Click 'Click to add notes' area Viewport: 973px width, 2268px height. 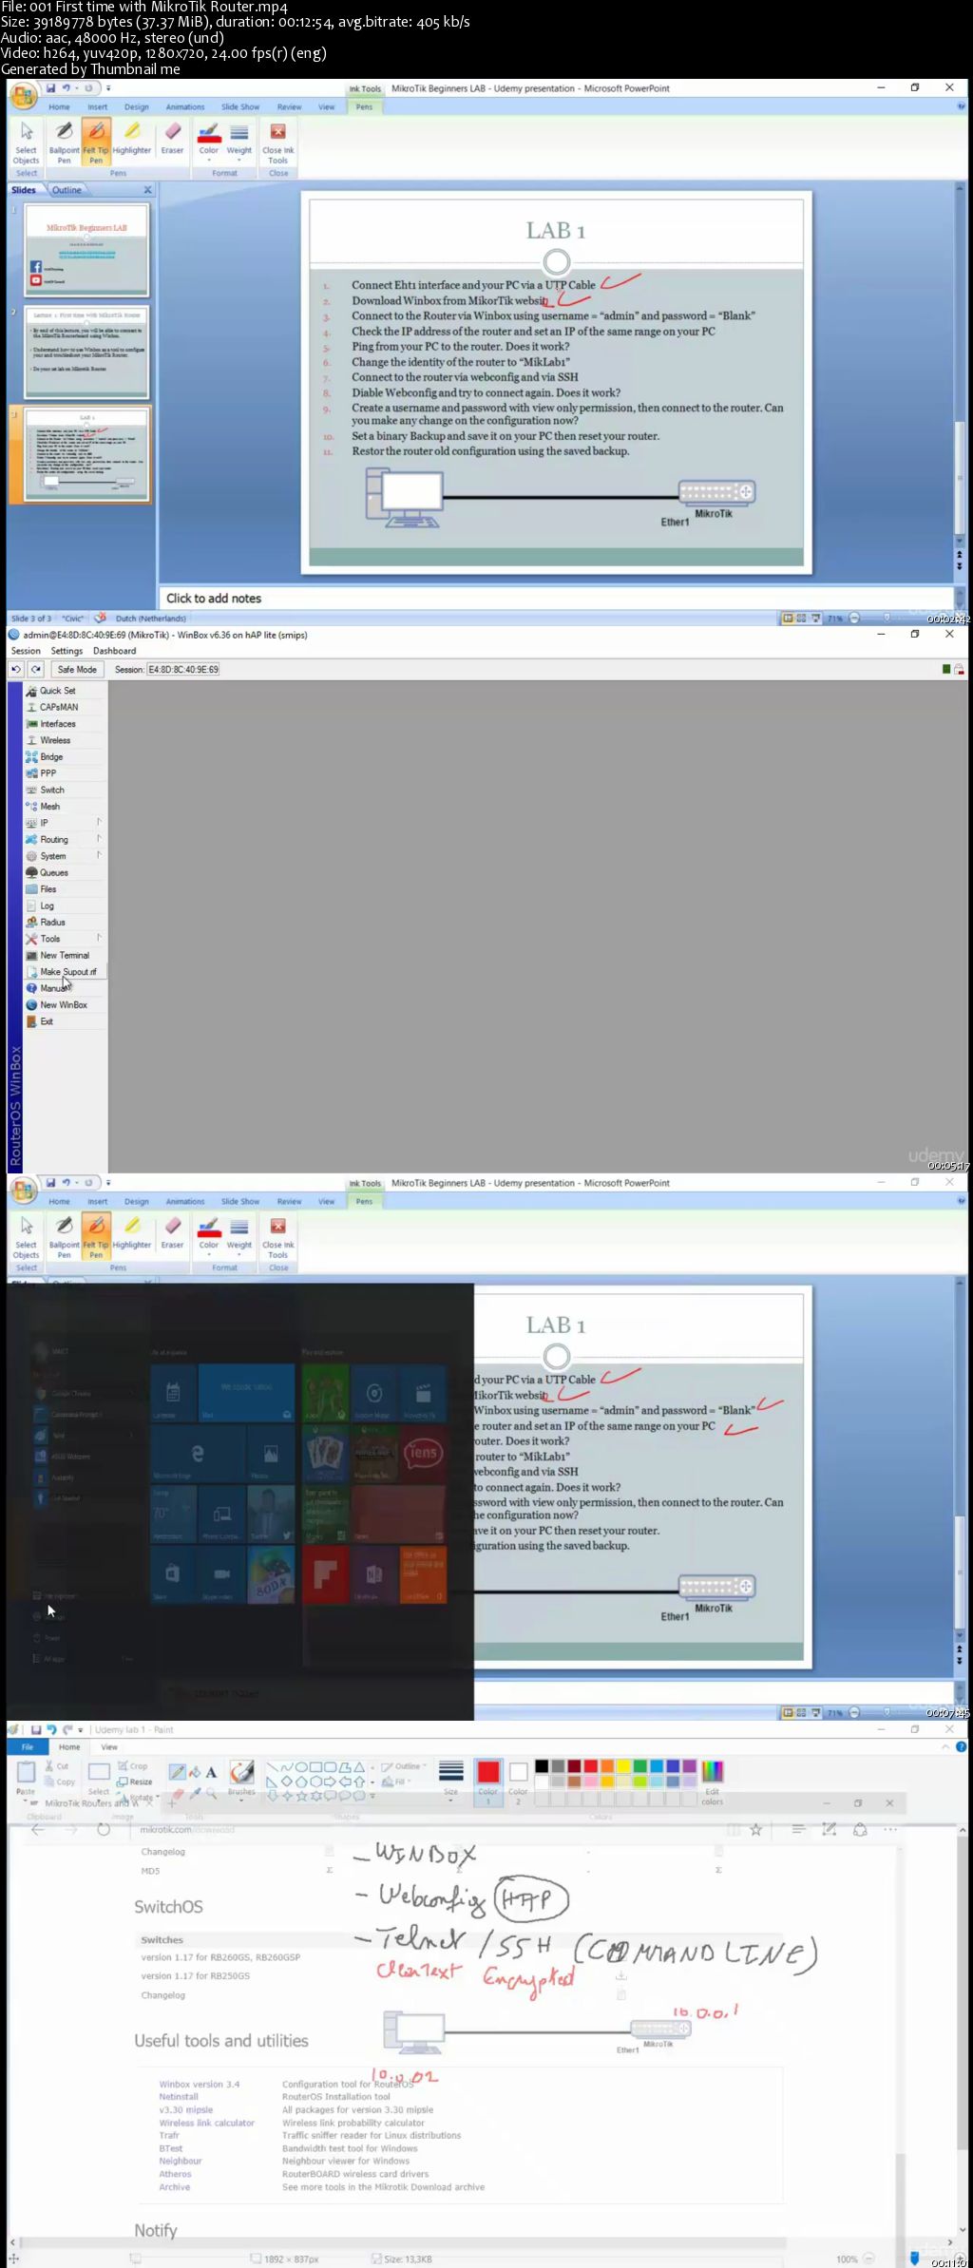tap(557, 598)
